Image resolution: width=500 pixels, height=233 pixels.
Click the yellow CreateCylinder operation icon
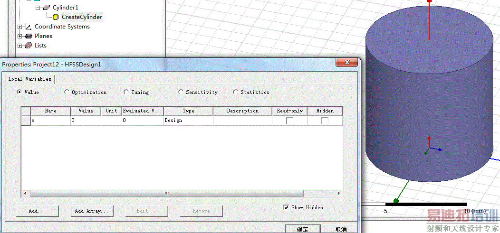56,17
